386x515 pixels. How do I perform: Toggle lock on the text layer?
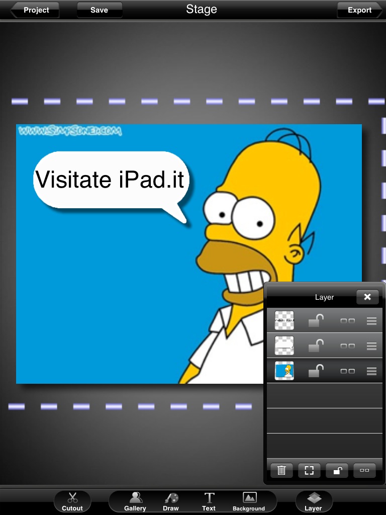tap(316, 320)
